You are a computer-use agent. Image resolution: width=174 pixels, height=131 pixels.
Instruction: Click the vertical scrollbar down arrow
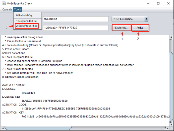tap(171, 124)
